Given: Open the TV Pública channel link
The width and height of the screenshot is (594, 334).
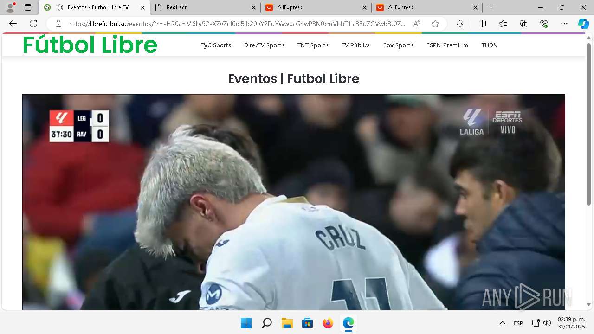Looking at the screenshot, I should [x=355, y=45].
